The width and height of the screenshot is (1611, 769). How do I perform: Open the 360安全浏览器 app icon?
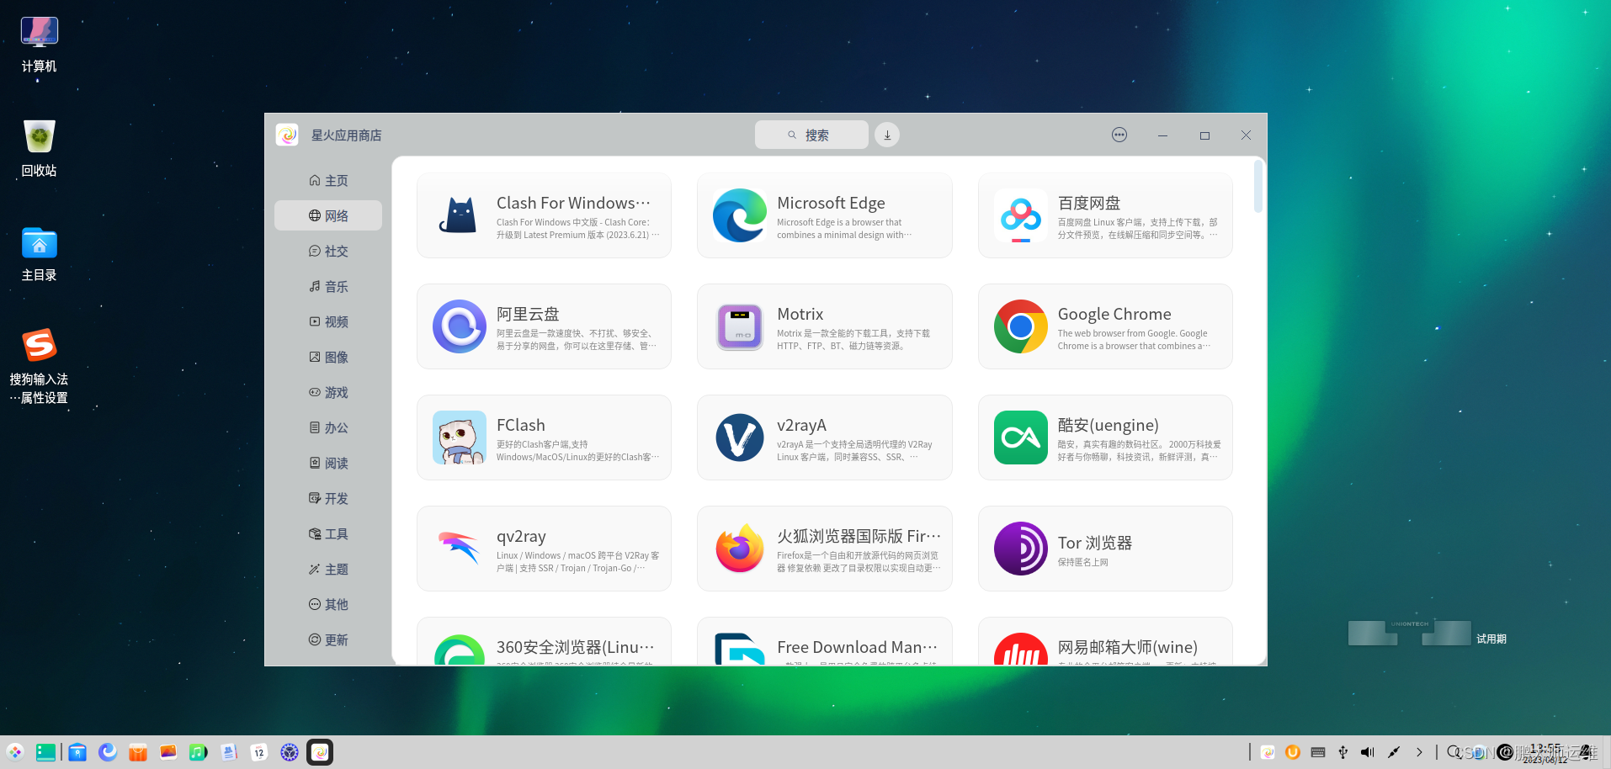(x=460, y=649)
